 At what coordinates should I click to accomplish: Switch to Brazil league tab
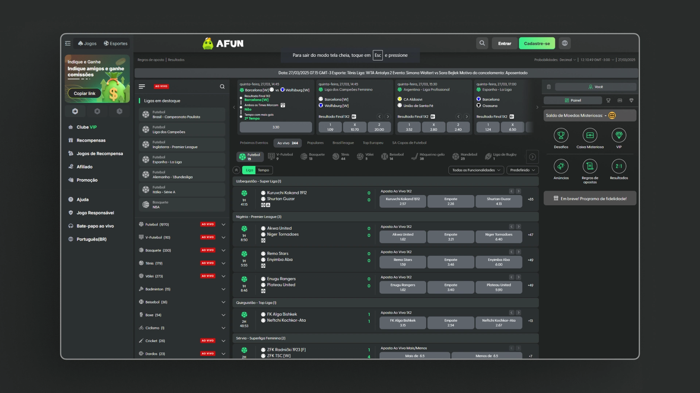coord(343,143)
